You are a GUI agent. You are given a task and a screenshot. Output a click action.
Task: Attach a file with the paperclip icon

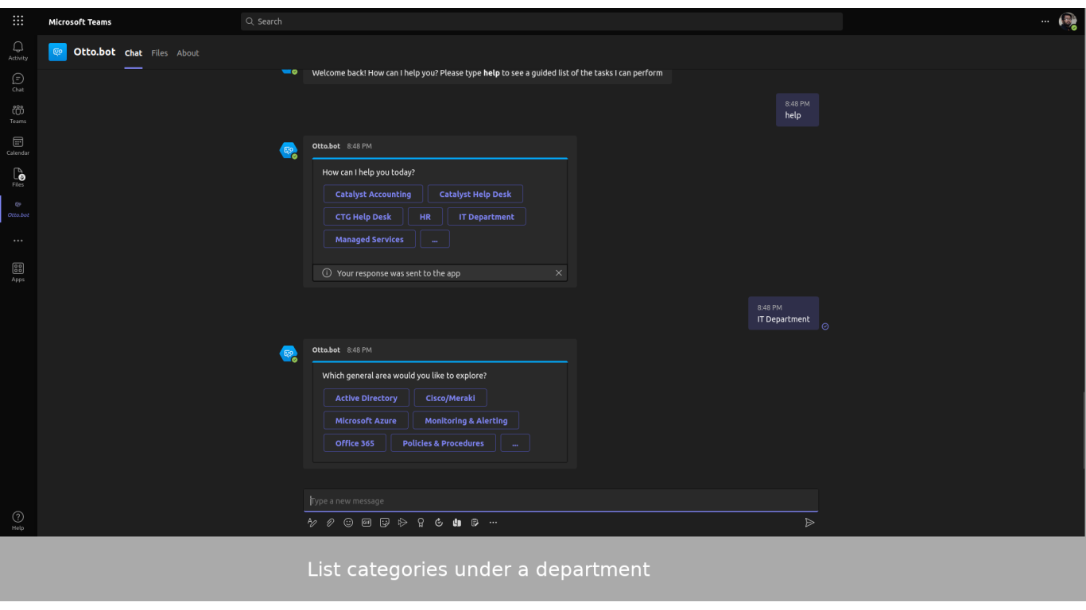(330, 523)
